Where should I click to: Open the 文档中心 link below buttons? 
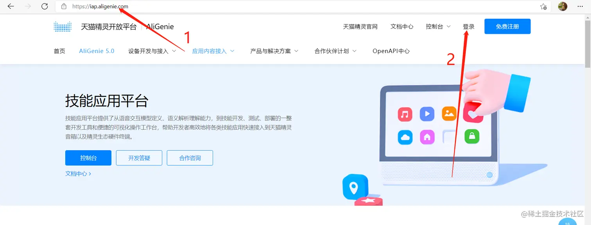(78, 174)
